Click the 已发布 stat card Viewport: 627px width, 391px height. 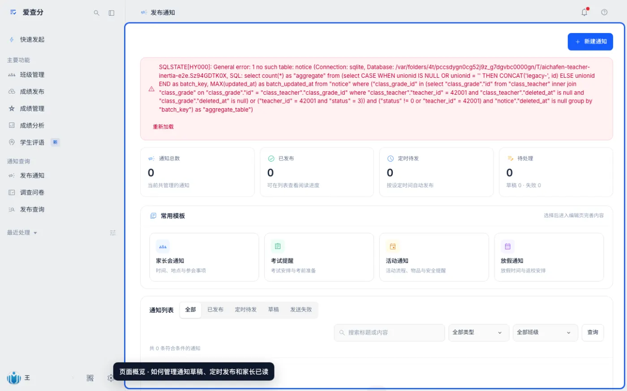pos(317,172)
